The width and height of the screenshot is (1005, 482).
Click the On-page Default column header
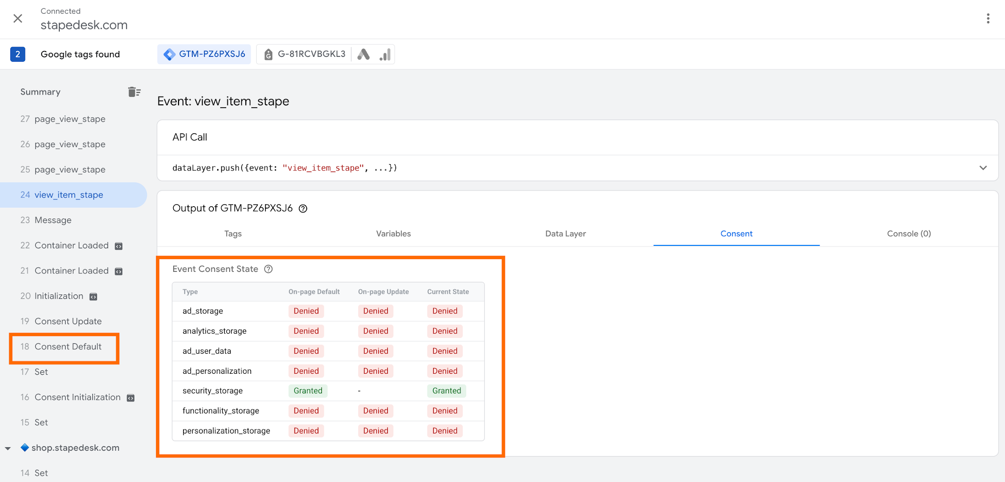(x=314, y=292)
